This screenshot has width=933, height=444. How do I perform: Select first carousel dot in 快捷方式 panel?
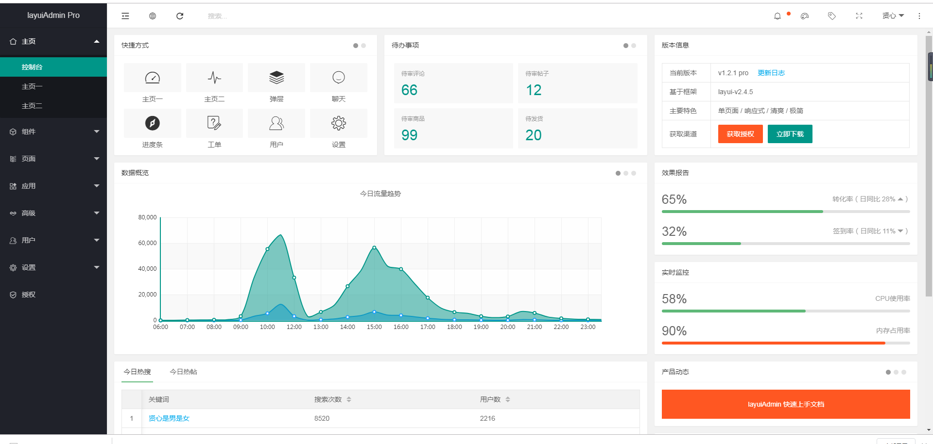click(x=356, y=46)
